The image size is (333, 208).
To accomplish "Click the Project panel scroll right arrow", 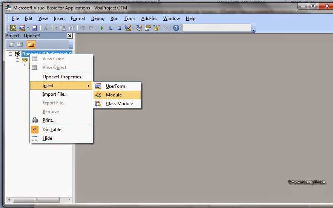I will tap(69, 200).
